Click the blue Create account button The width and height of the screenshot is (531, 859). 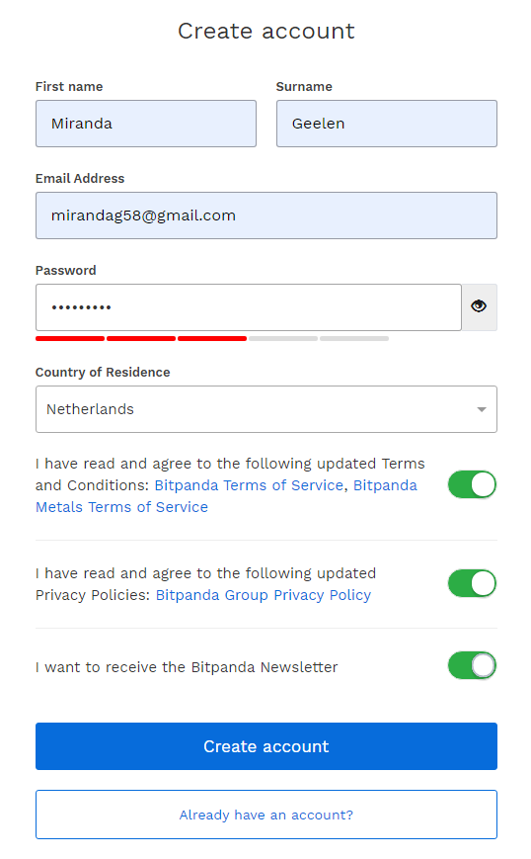click(x=266, y=746)
